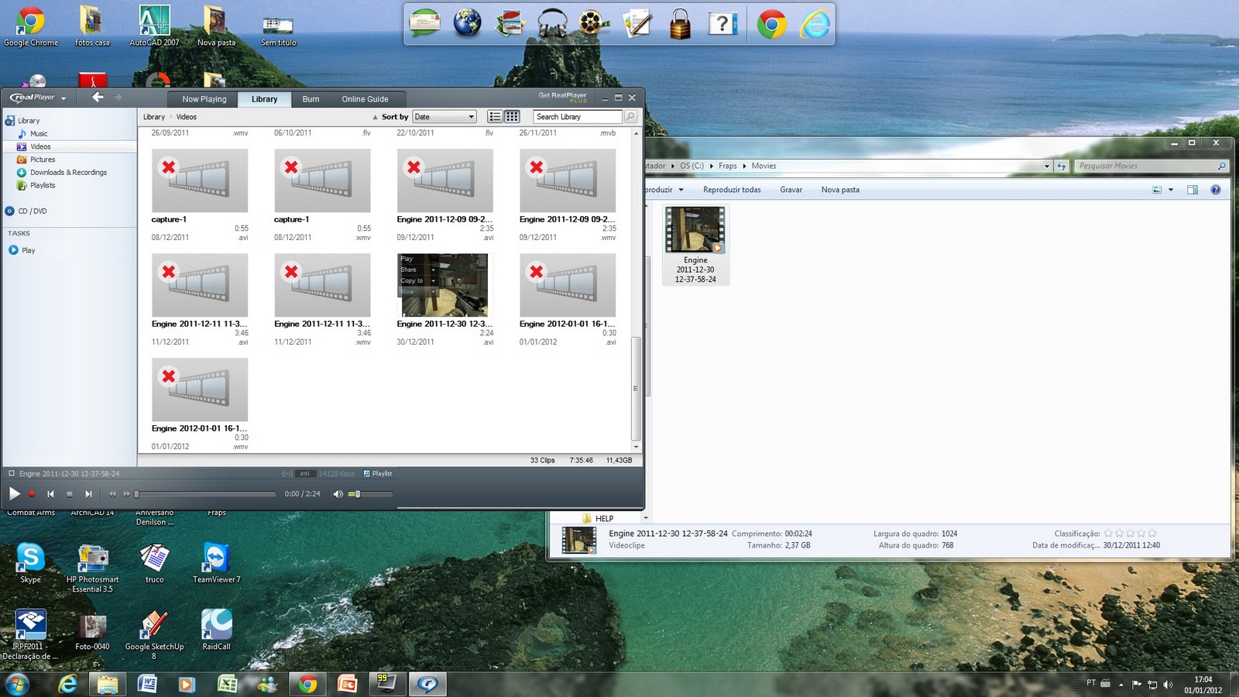Select the Engine 2011-12-30 video thumbnail in RealPlayer
The image size is (1239, 697).
click(444, 284)
